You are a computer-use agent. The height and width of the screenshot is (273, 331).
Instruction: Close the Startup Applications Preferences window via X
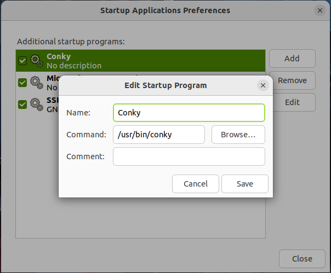[x=320, y=10]
